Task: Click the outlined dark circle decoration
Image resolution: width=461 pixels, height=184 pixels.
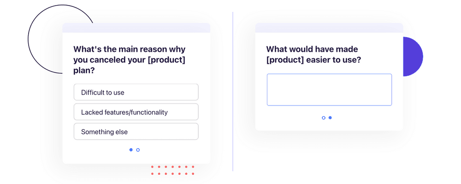Action: (45, 39)
